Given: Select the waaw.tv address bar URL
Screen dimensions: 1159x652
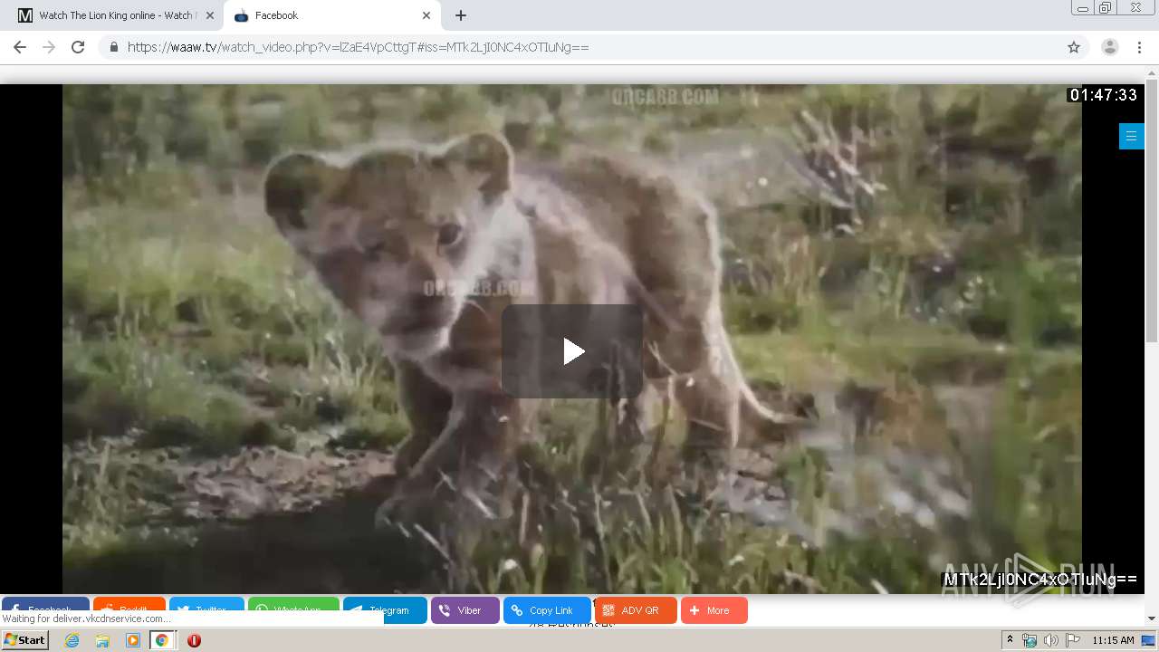Looking at the screenshot, I should coord(359,47).
